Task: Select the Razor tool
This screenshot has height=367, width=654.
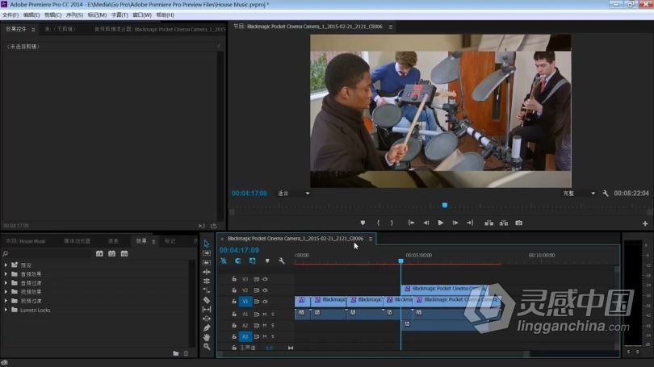Action: (207, 300)
